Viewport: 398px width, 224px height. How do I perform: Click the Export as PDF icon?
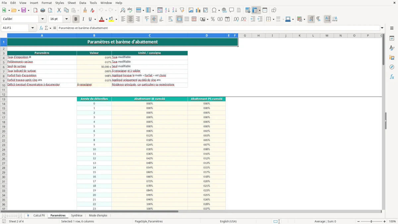point(35,10)
